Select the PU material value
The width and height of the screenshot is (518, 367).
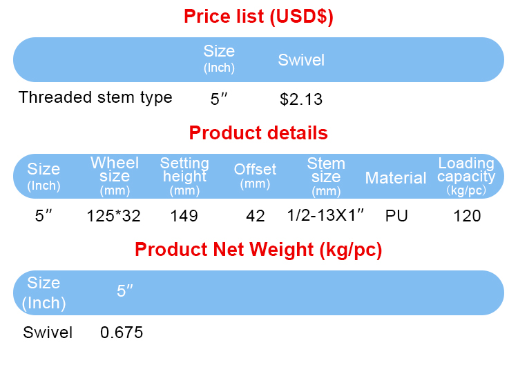click(x=396, y=216)
